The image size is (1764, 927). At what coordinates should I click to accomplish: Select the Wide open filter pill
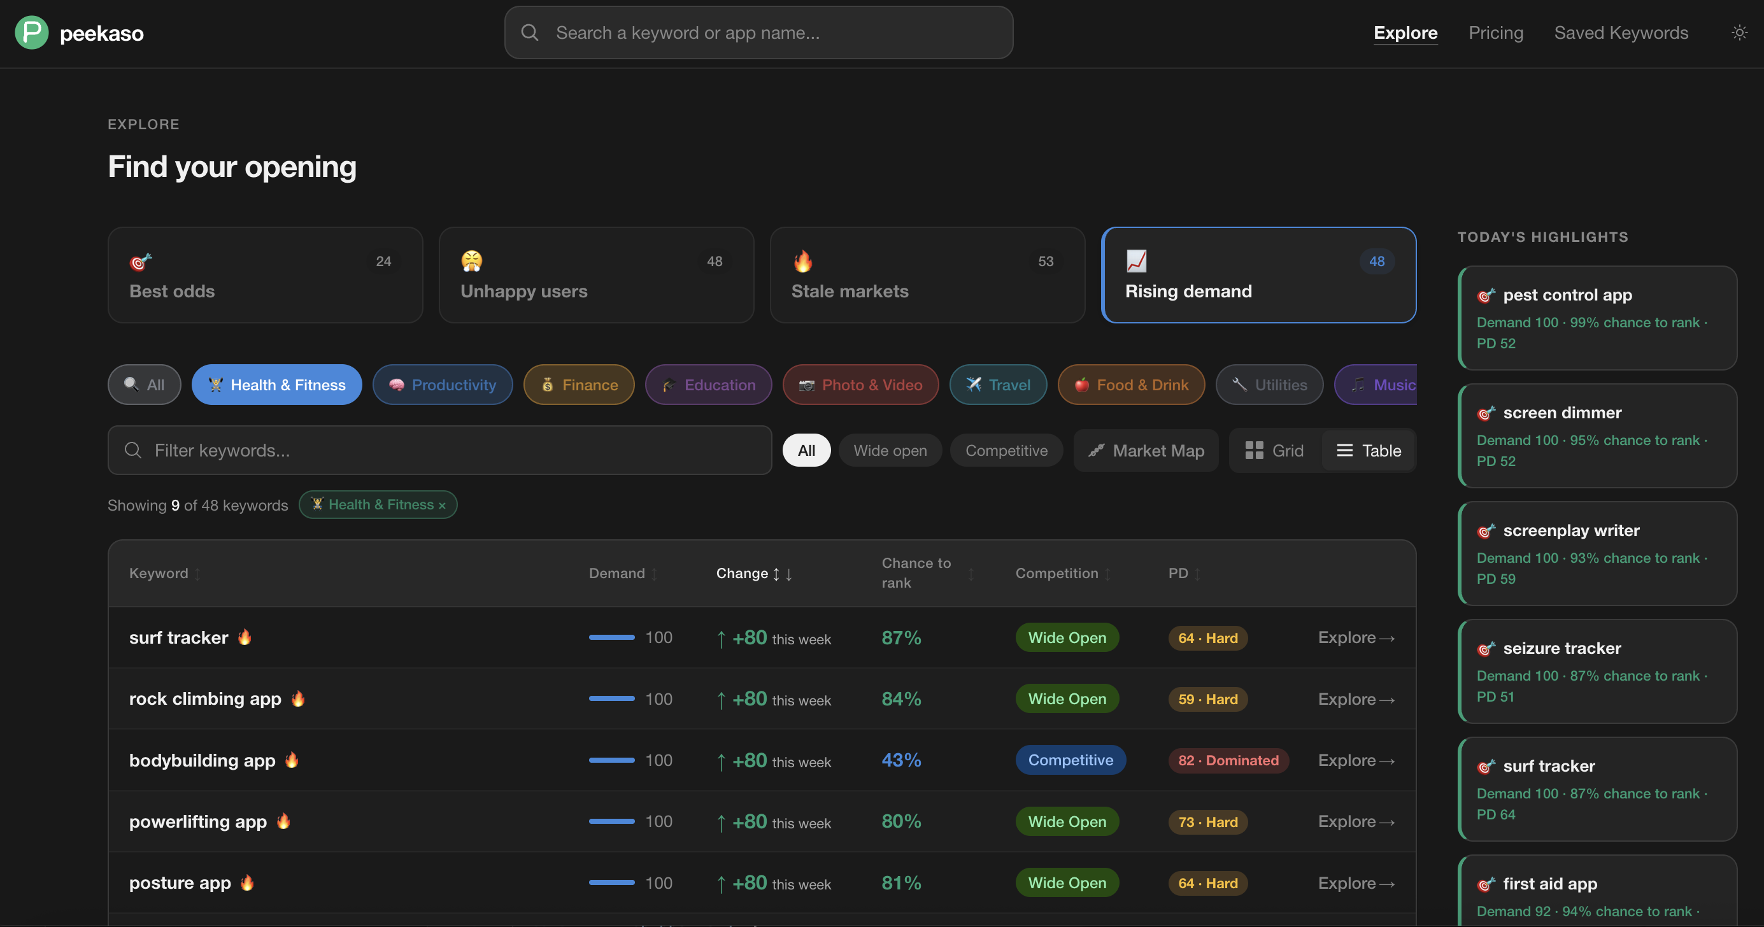click(x=890, y=449)
